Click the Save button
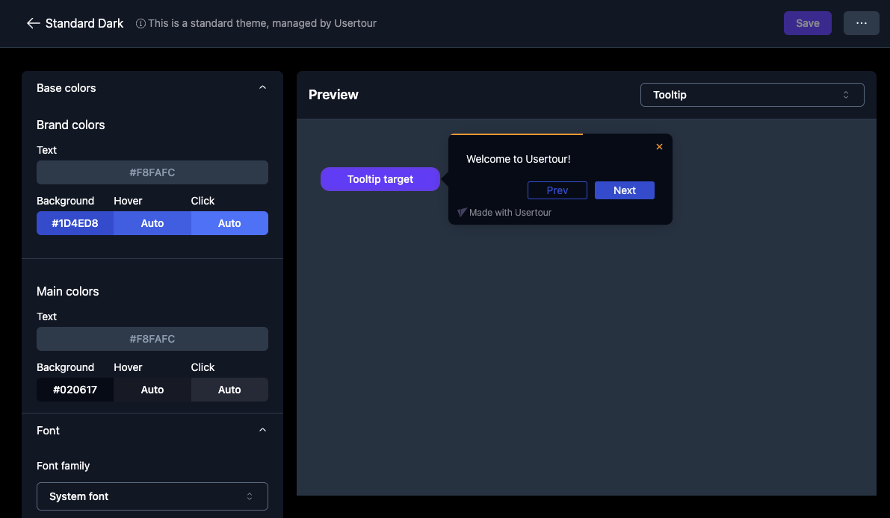Screen dimensions: 890x518 807,23
